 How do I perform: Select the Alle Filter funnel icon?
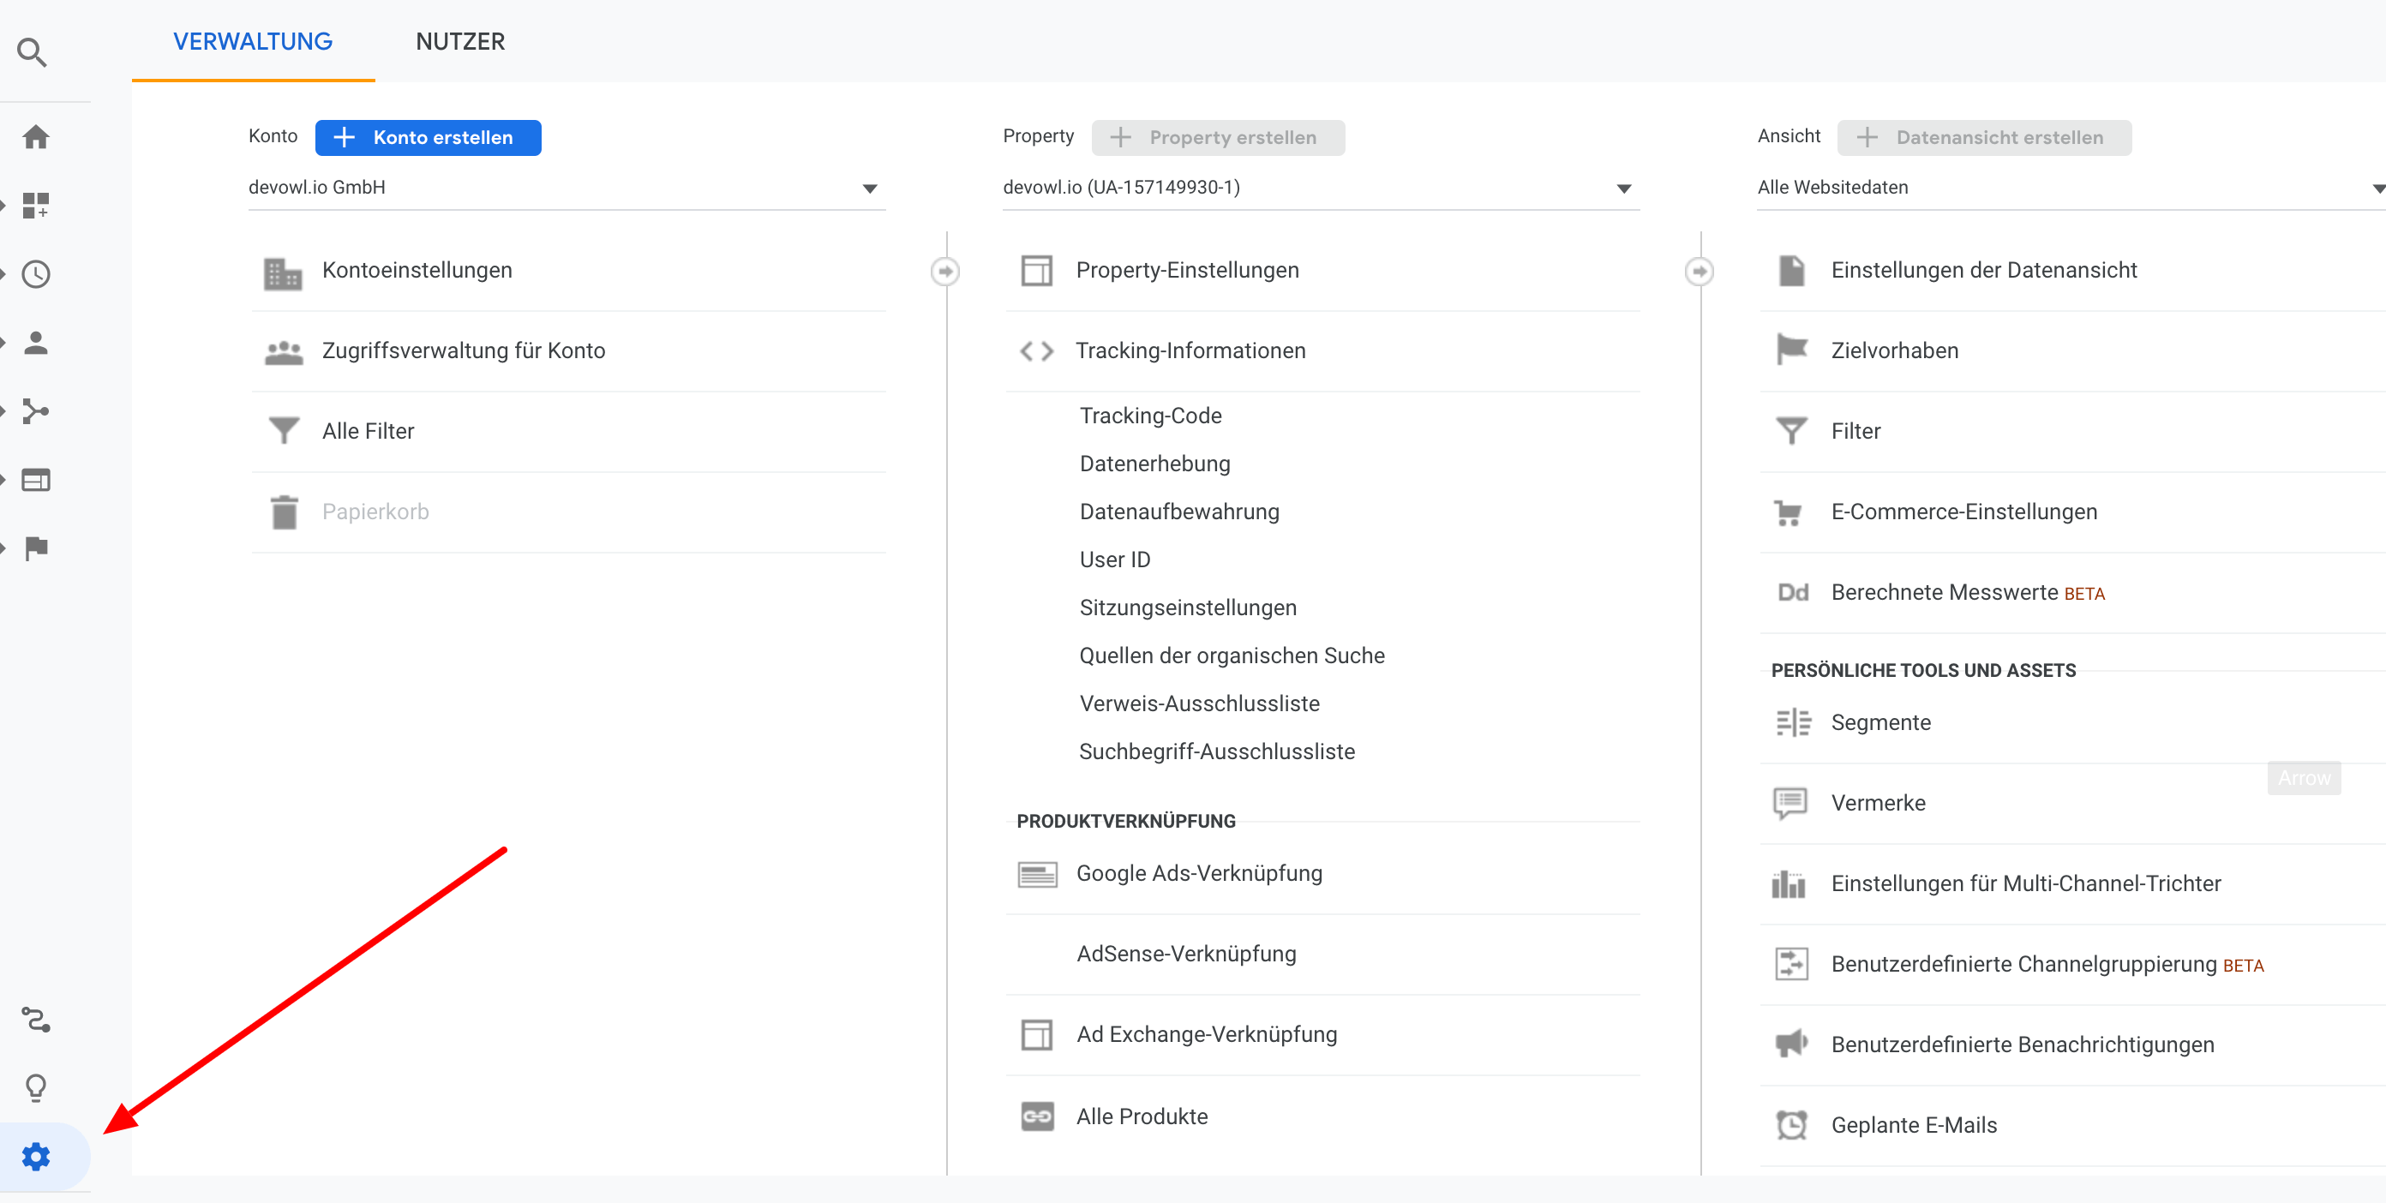[x=284, y=430]
